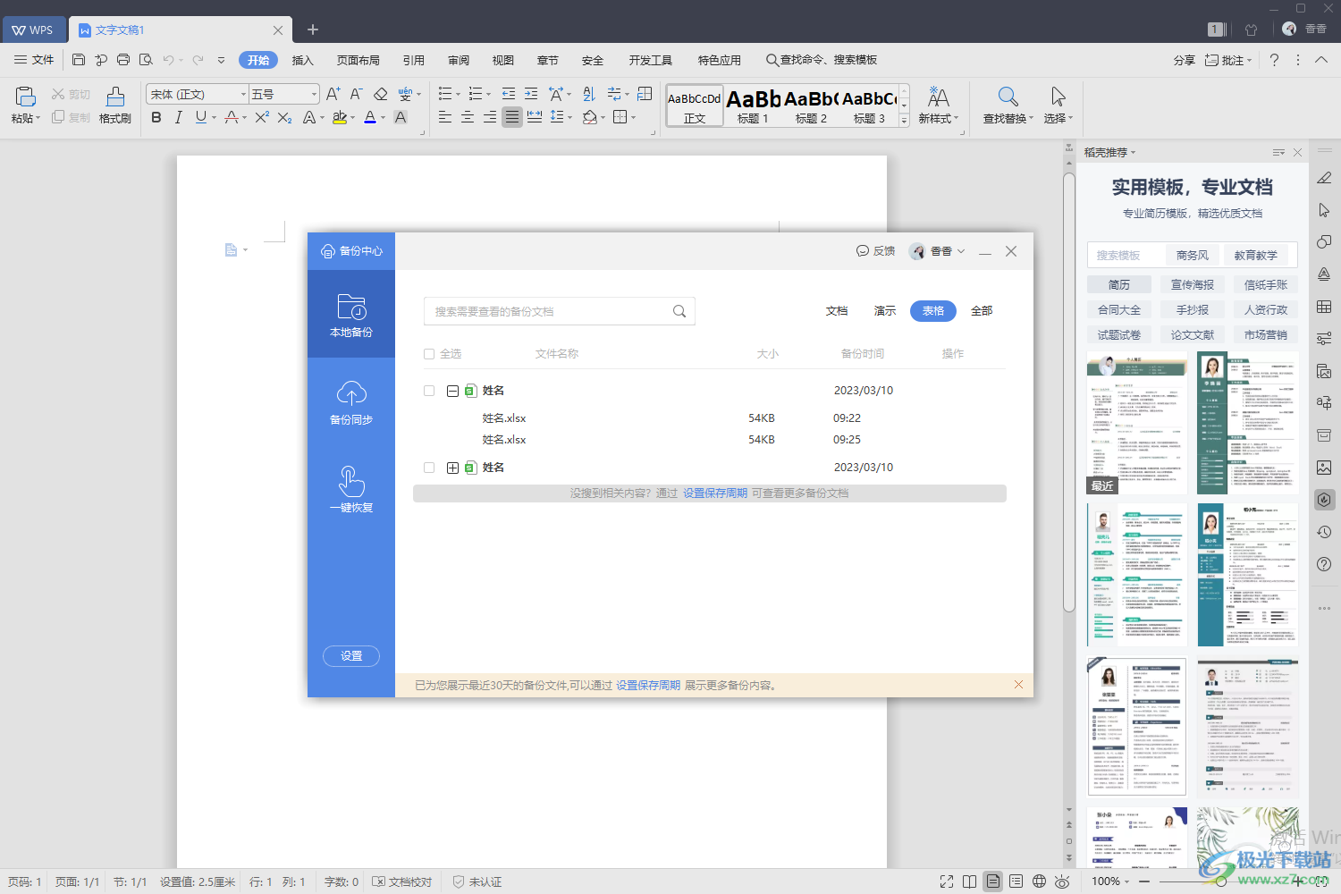Decrease indent in paragraph group
1341x894 pixels.
(x=509, y=94)
